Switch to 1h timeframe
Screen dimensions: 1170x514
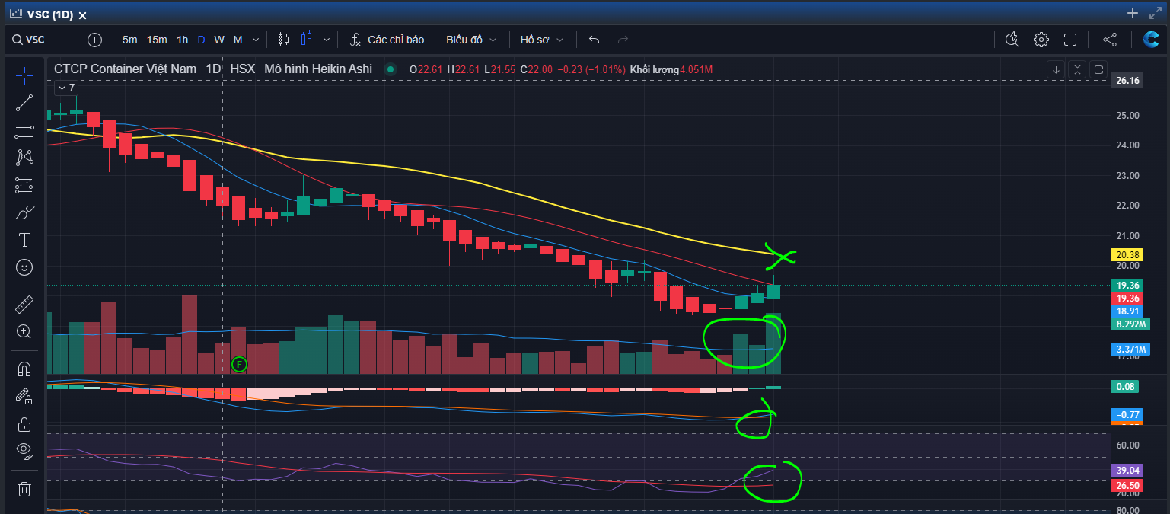coord(183,40)
